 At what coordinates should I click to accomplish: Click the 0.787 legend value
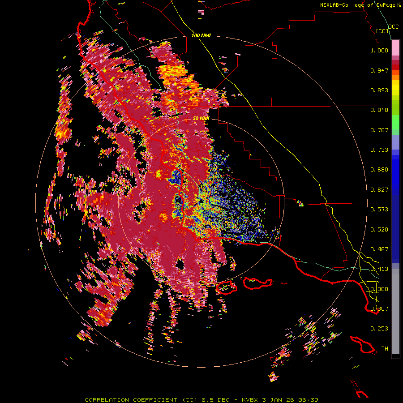(x=379, y=130)
